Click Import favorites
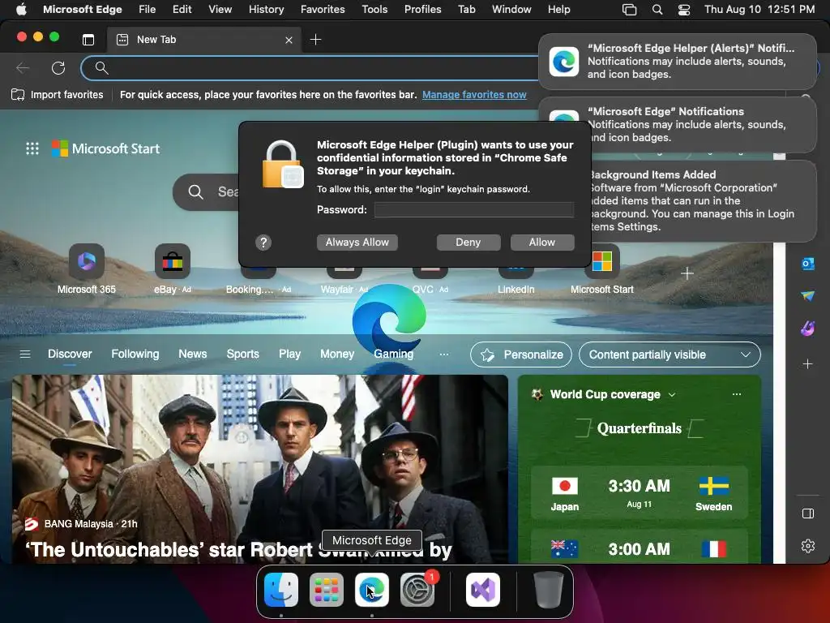This screenshot has width=830, height=623. (58, 95)
